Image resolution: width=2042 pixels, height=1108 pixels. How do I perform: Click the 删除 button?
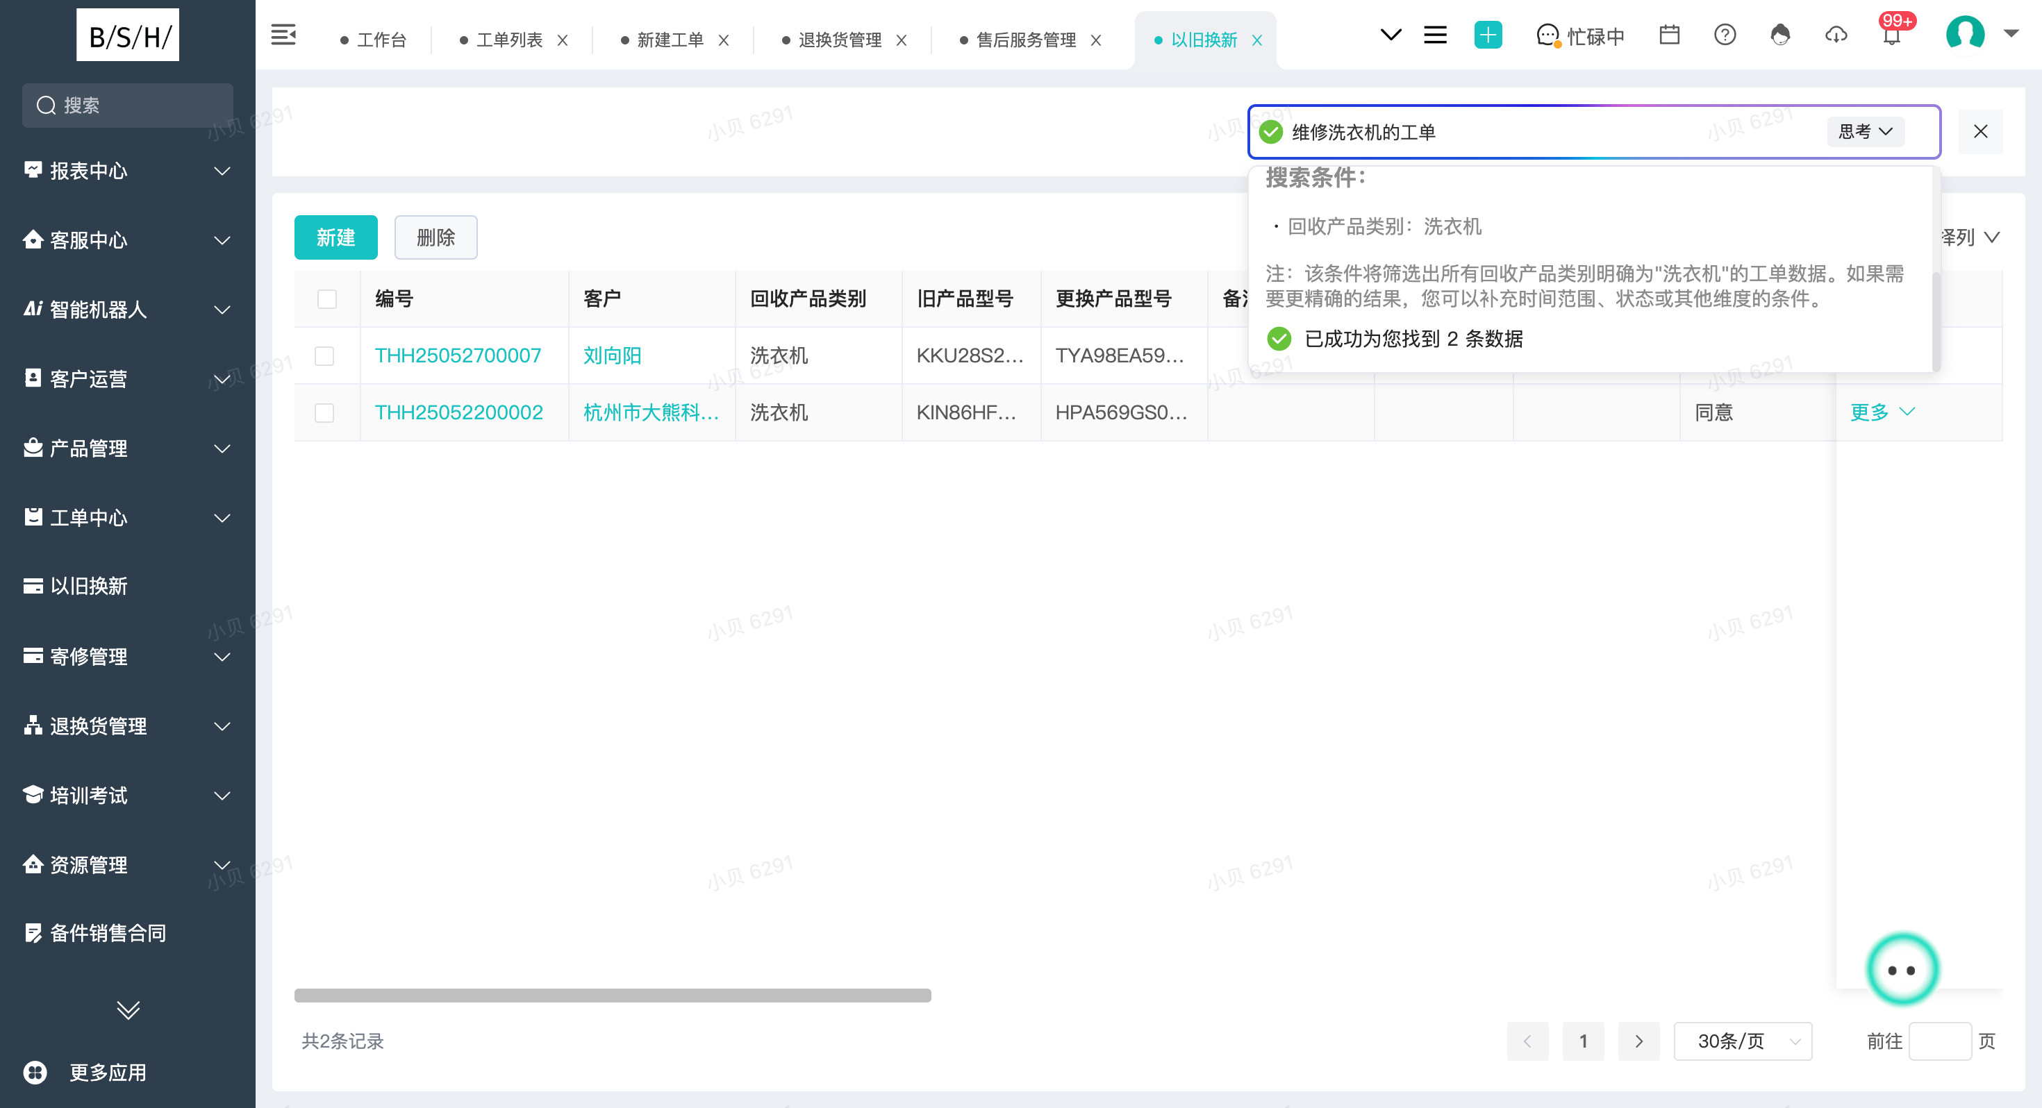[x=436, y=237]
